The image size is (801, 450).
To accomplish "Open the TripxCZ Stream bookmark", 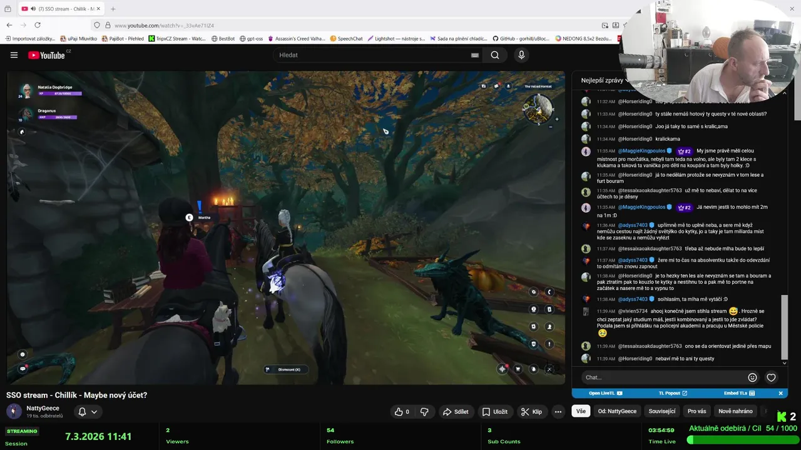I will 177,39.
